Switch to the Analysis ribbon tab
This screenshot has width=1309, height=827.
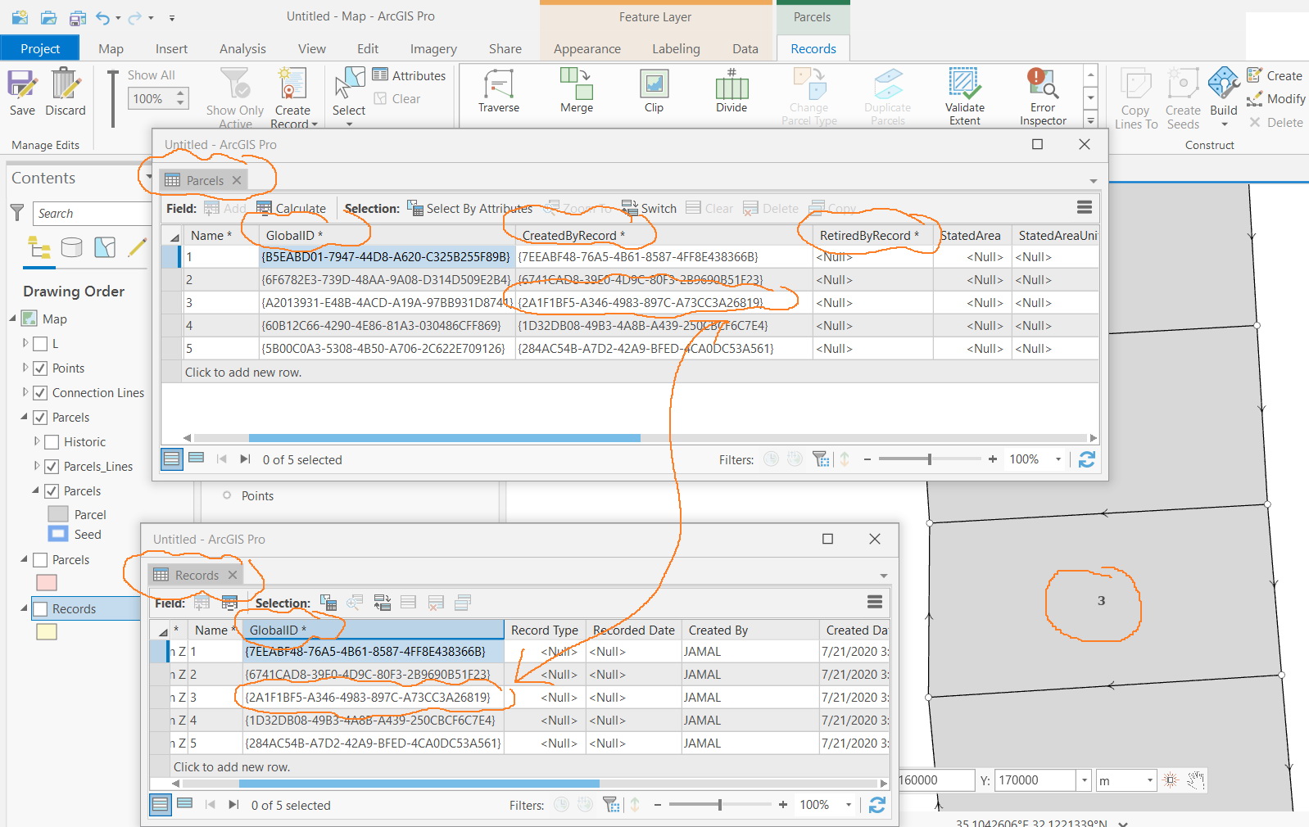click(x=242, y=49)
